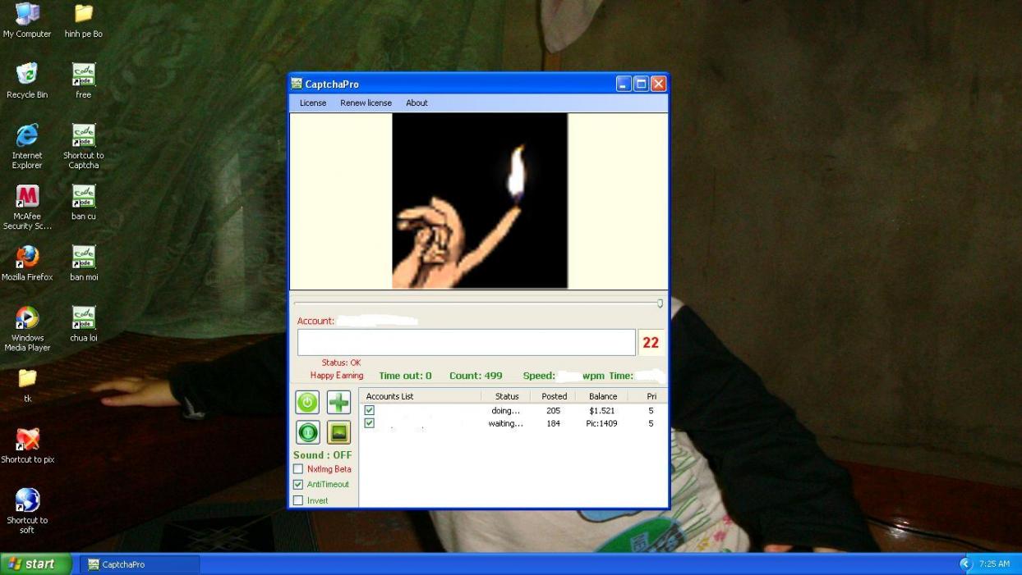The image size is (1022, 575).
Task: Click the posted value '184'
Action: pyautogui.click(x=553, y=423)
